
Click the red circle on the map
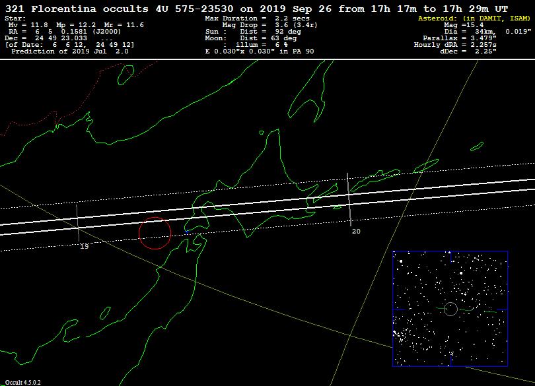[155, 233]
